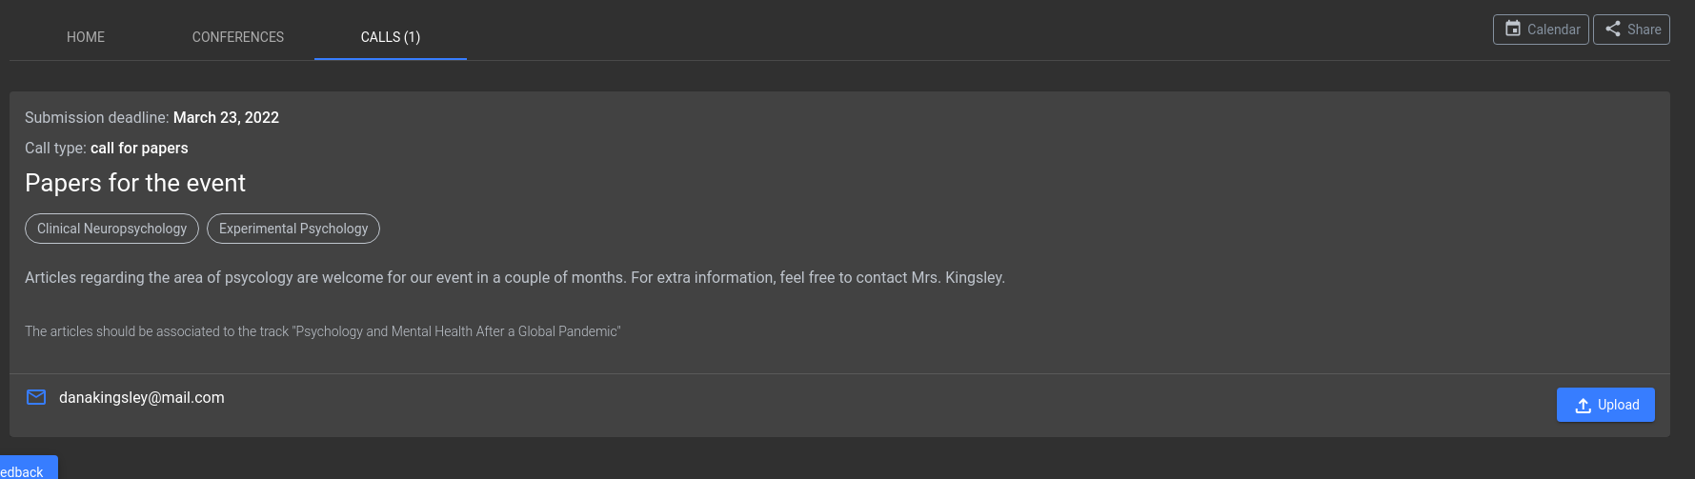The height and width of the screenshot is (479, 1695).
Task: Click the 'Submission deadline:' label
Action: (x=97, y=117)
